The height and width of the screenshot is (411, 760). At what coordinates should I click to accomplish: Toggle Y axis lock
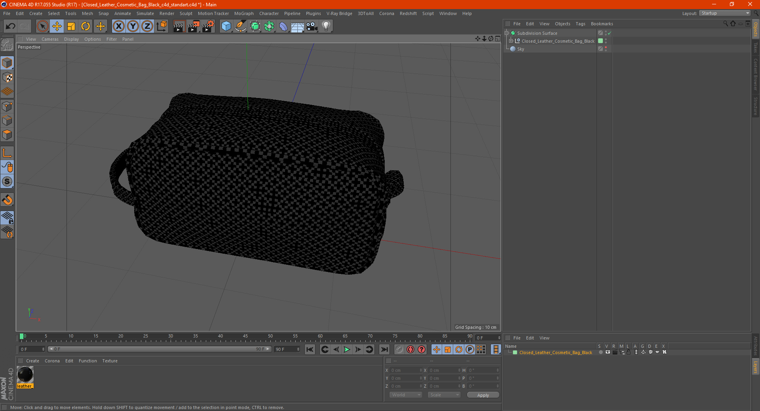pos(133,26)
